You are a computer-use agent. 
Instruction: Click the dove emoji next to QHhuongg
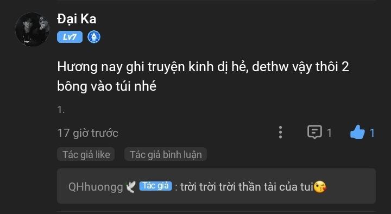click(131, 187)
